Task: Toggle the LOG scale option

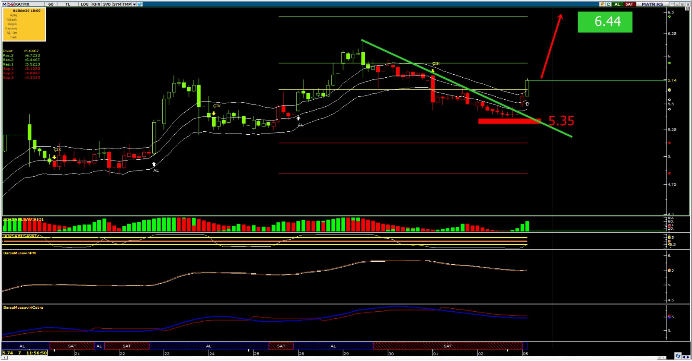Action: (x=85, y=4)
